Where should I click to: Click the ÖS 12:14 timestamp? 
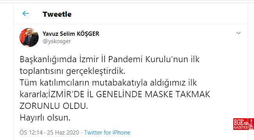pos(31,133)
